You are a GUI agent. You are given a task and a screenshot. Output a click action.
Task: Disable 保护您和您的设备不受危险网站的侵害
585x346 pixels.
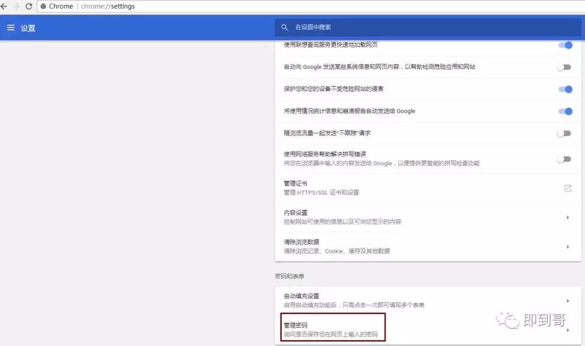[x=564, y=89]
